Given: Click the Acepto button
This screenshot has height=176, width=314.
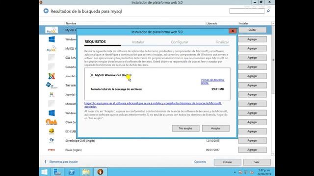Looking at the screenshot, I should click(216, 128).
